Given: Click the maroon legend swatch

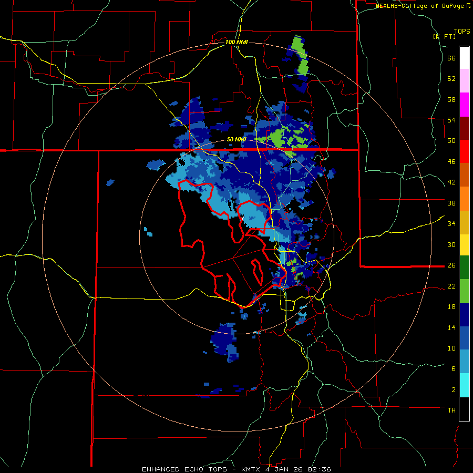Looking at the screenshot, I should click(x=464, y=128).
